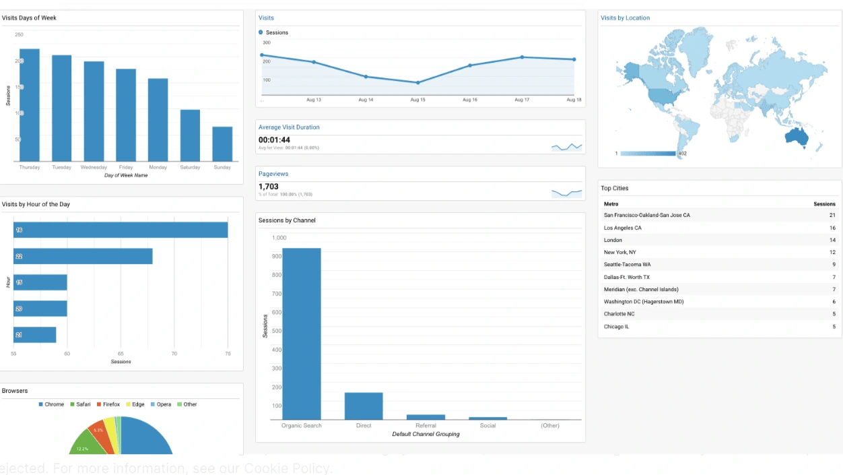Image resolution: width=843 pixels, height=475 pixels.
Task: Click the Pageviews sparkline graph
Action: pyautogui.click(x=567, y=193)
